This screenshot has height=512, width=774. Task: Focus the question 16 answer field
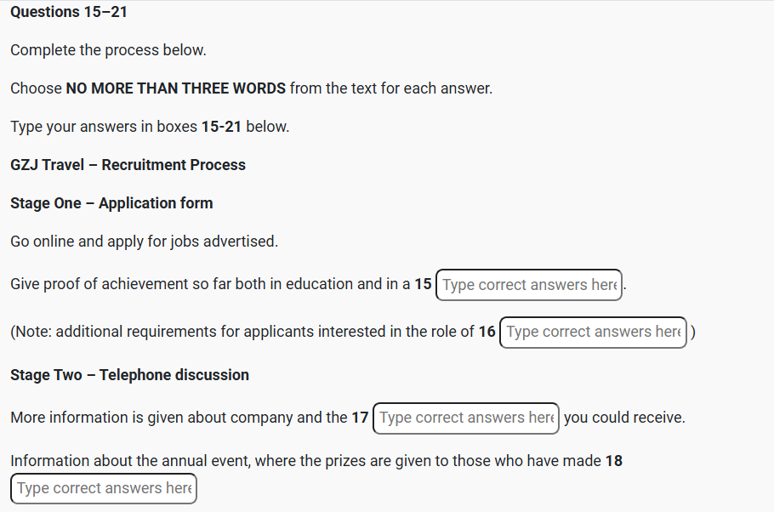594,332
